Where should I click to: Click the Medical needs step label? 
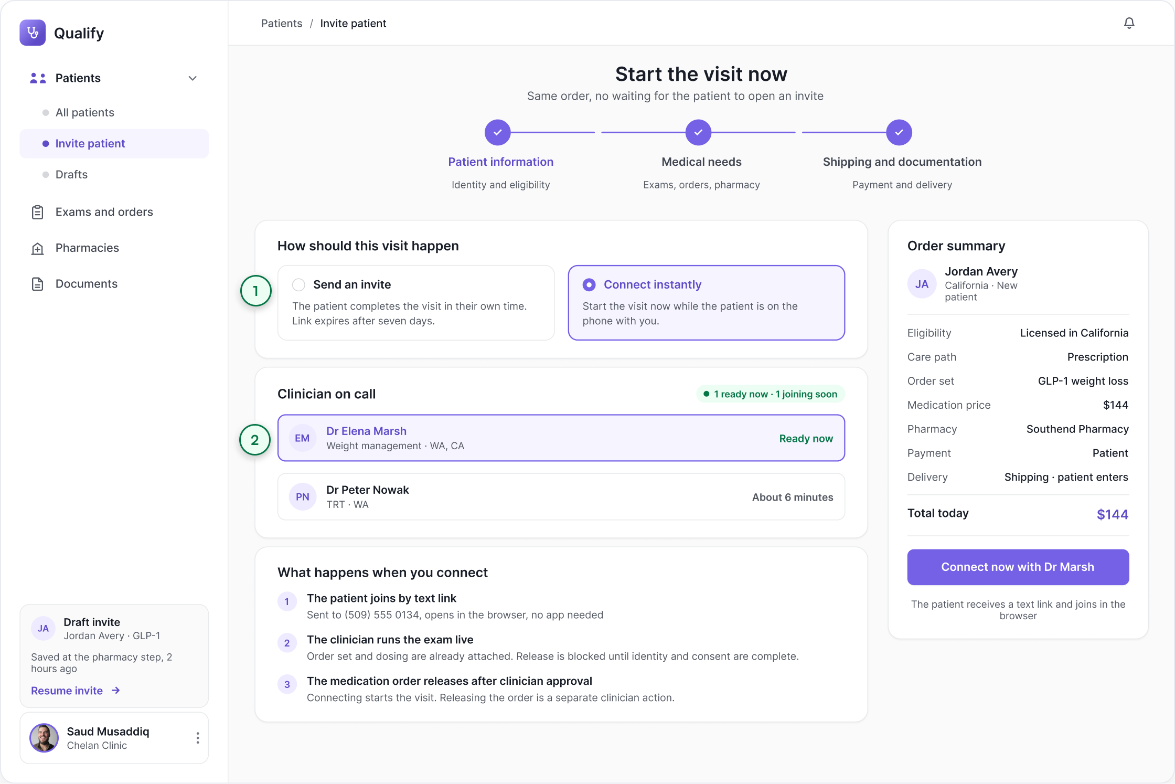(701, 162)
